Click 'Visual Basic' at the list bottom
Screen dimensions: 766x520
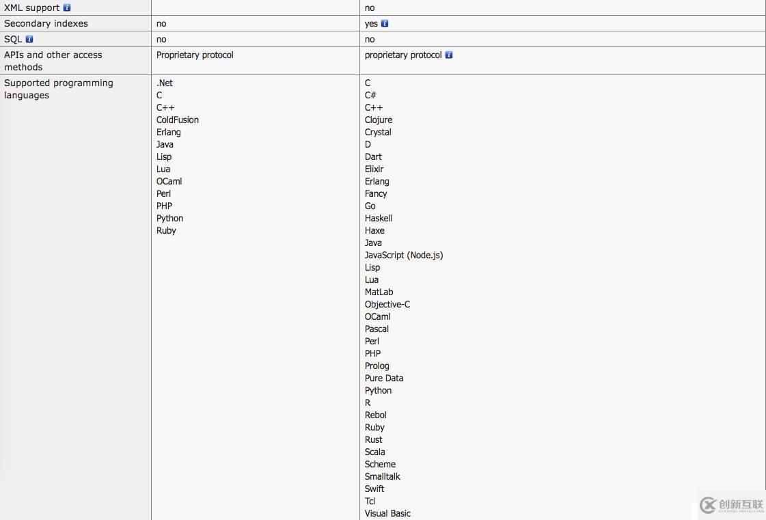pos(387,513)
